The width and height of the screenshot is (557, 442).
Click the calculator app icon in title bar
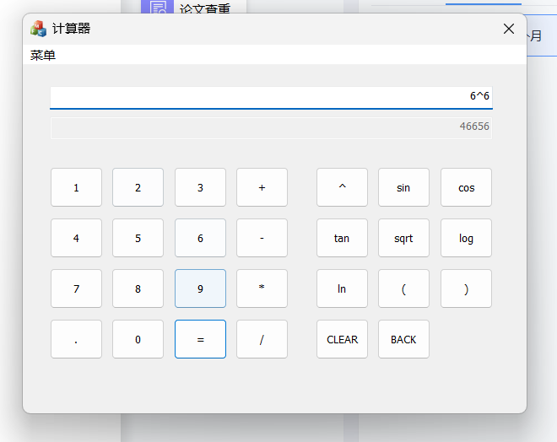pyautogui.click(x=38, y=29)
